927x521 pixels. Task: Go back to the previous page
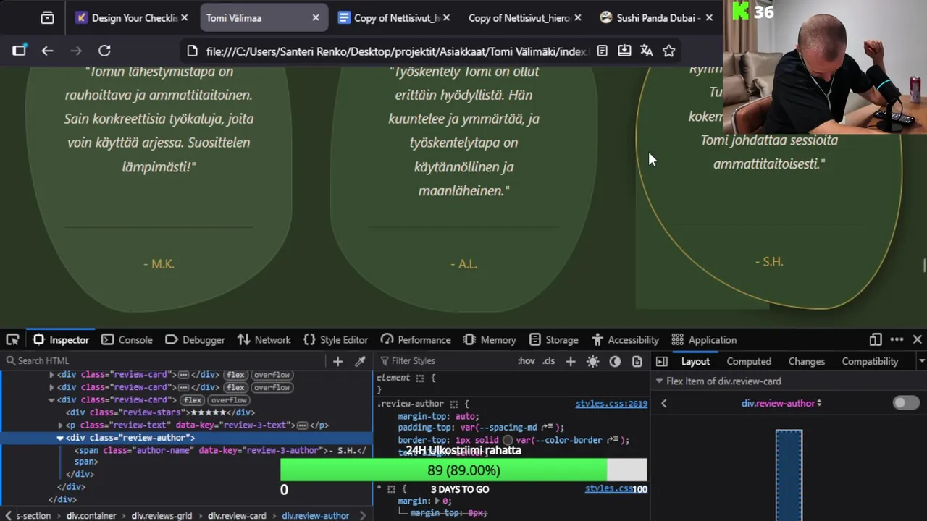coord(47,51)
